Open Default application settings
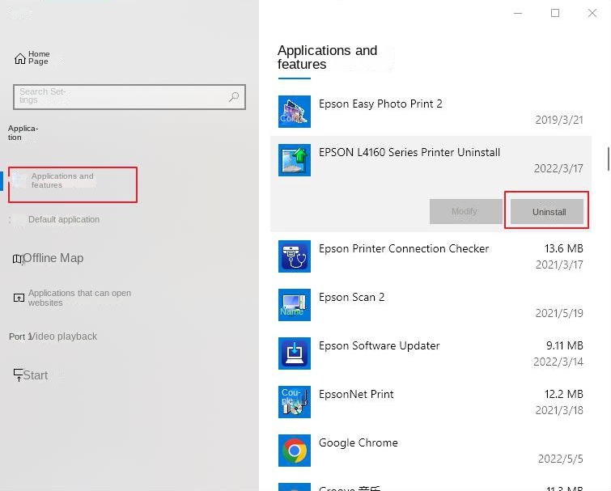 [63, 219]
